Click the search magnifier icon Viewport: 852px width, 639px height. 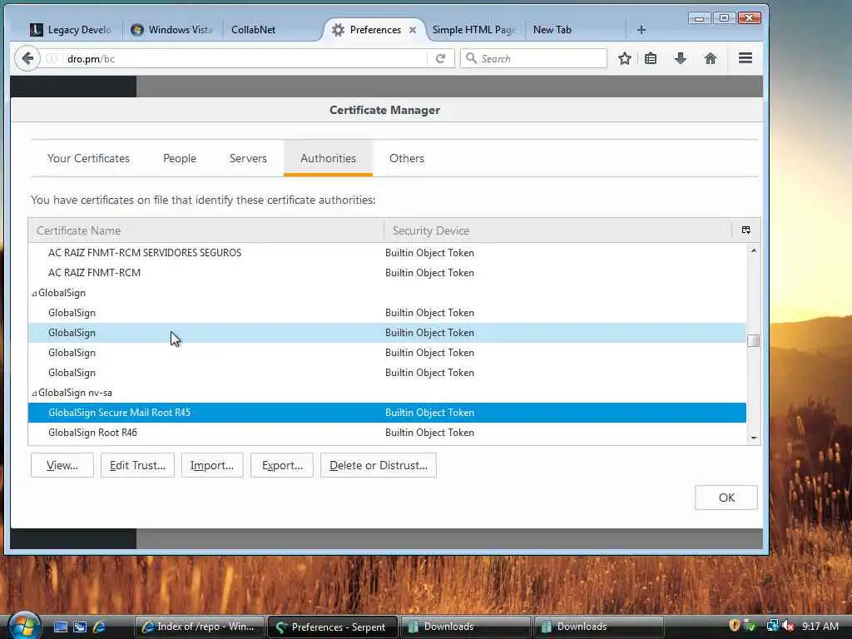471,57
